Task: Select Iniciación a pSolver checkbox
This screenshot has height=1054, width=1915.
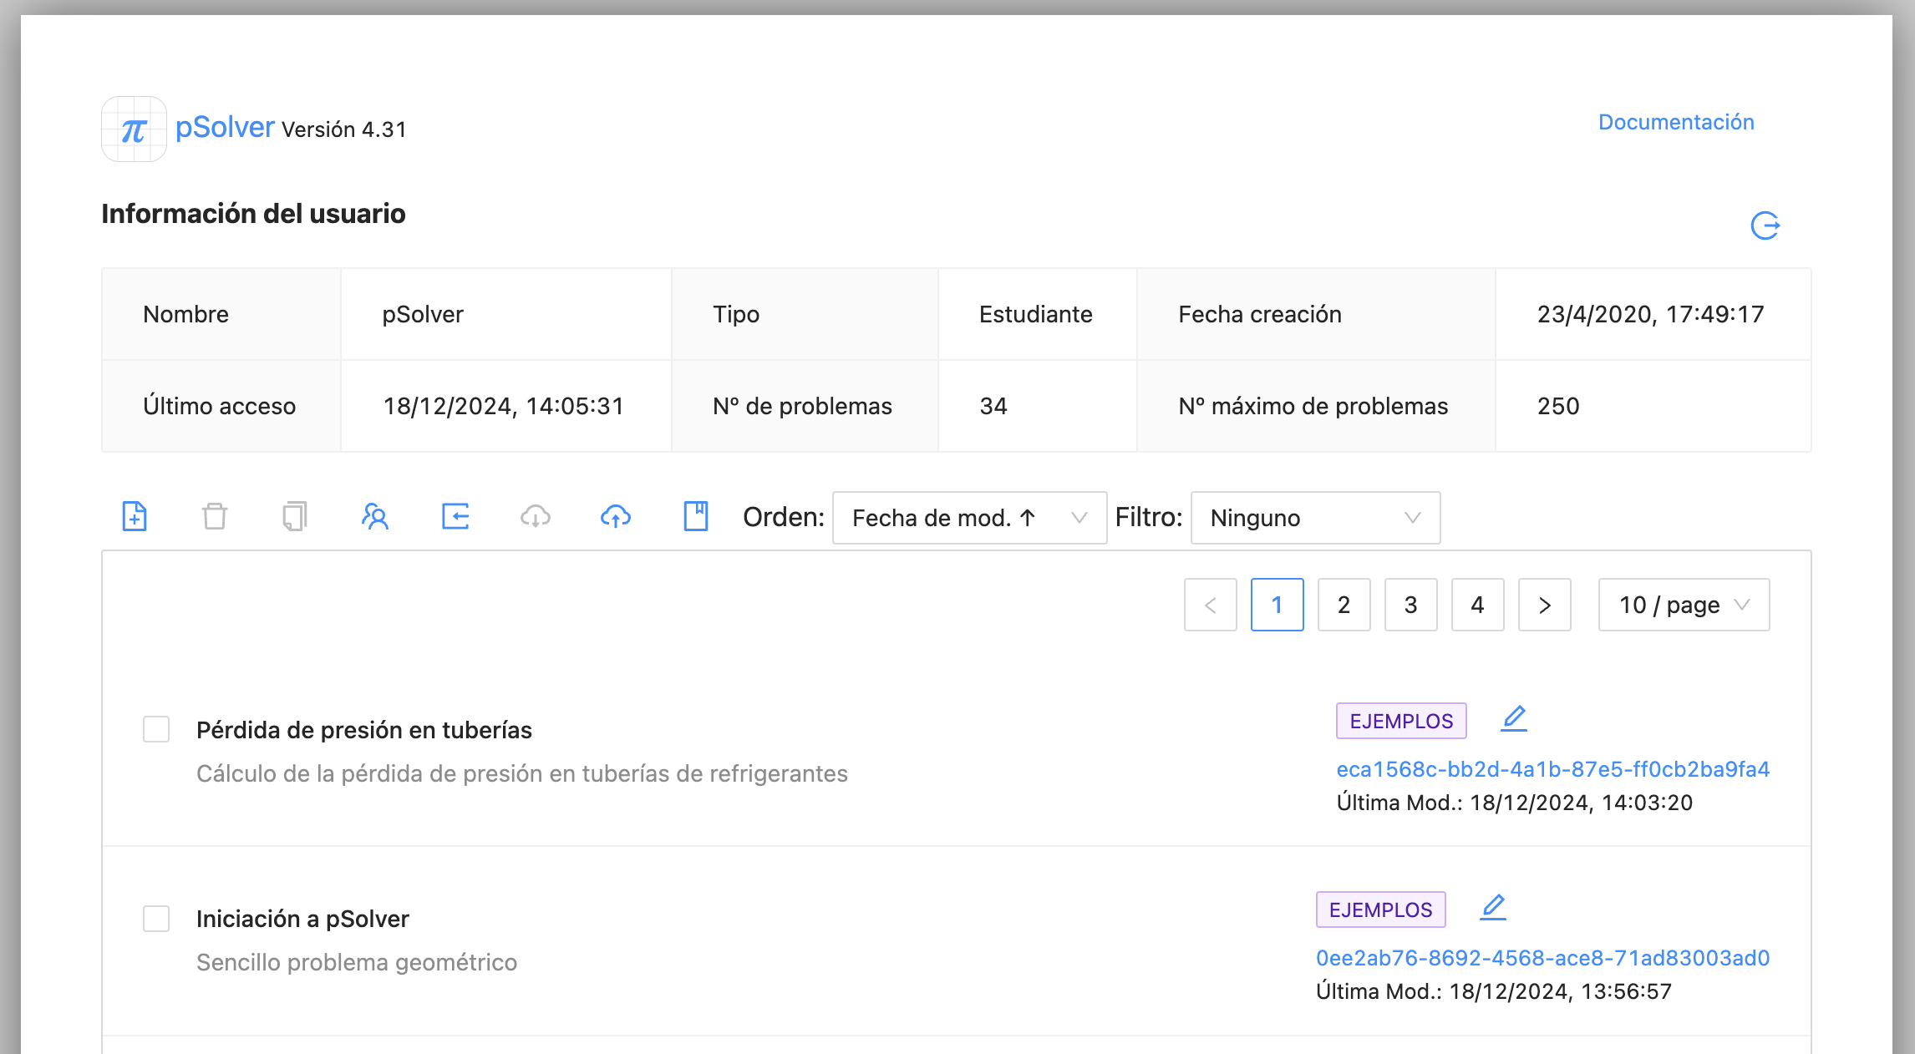Action: [x=156, y=918]
